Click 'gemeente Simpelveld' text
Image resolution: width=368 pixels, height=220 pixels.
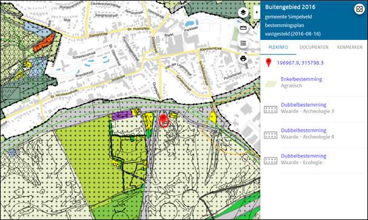coord(289,17)
